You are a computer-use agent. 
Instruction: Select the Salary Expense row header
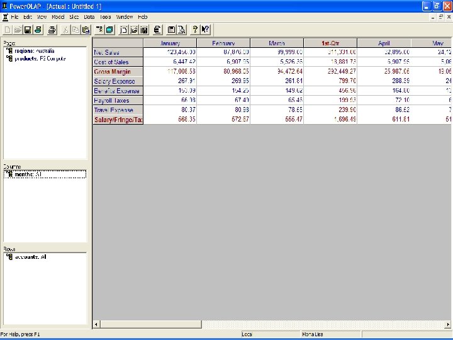click(118, 81)
